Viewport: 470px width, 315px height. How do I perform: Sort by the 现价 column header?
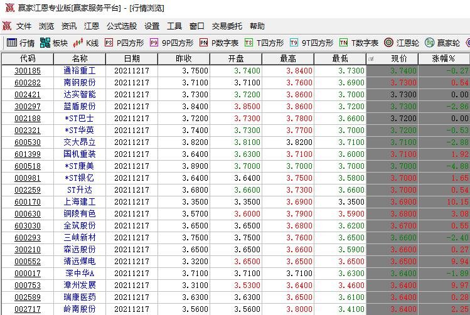(x=392, y=59)
